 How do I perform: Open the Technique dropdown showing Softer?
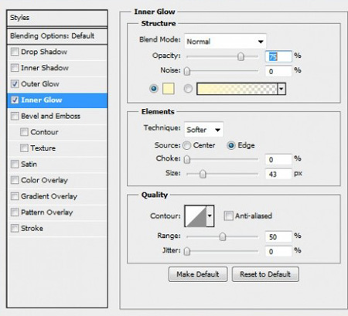pos(203,130)
